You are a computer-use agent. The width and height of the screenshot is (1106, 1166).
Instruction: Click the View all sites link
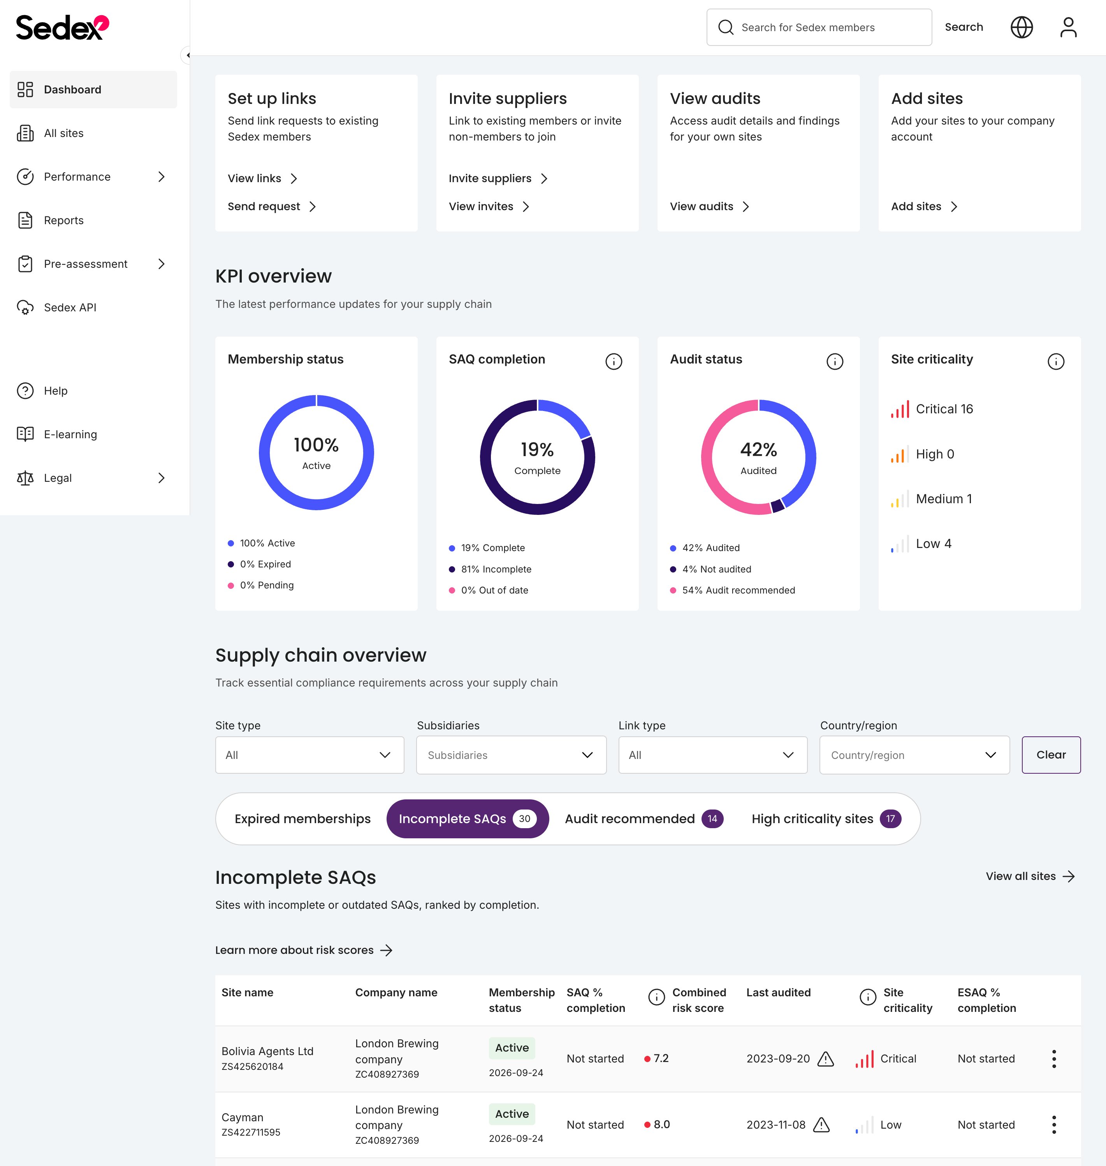pyautogui.click(x=1030, y=876)
